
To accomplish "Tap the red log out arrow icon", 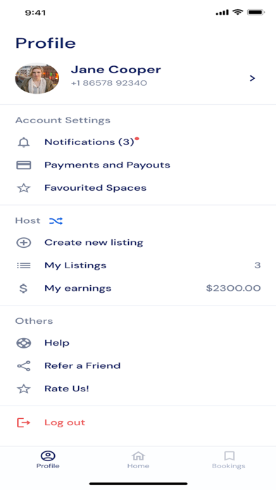I will (x=23, y=423).
